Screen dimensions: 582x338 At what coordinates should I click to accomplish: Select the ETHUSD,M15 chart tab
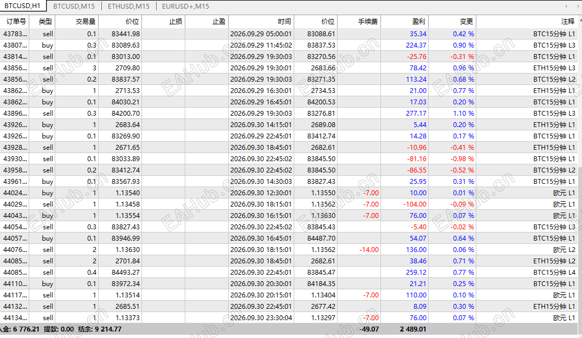click(x=128, y=6)
